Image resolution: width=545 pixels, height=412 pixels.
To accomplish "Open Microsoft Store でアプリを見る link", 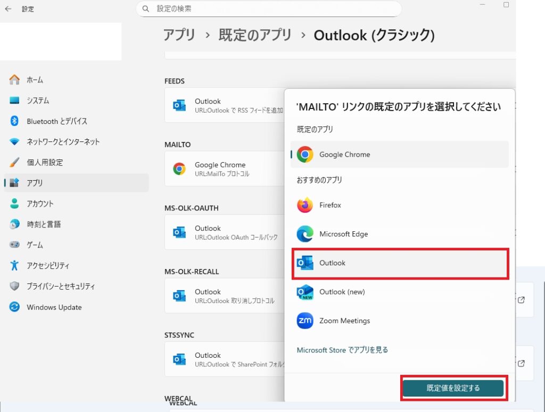I will point(342,350).
